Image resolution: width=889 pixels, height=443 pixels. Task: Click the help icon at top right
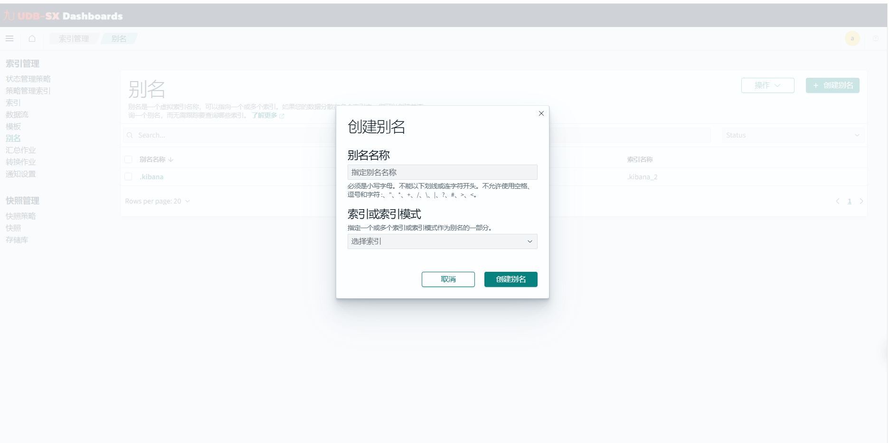click(875, 38)
